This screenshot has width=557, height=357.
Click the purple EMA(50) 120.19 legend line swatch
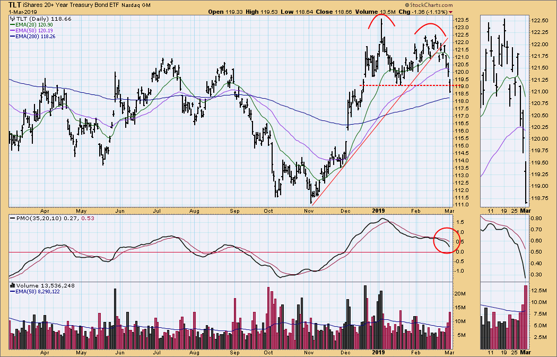click(12, 31)
